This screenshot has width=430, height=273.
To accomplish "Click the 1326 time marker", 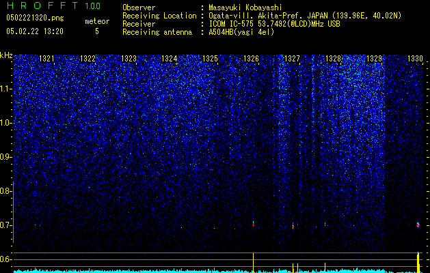I will pyautogui.click(x=251, y=59).
